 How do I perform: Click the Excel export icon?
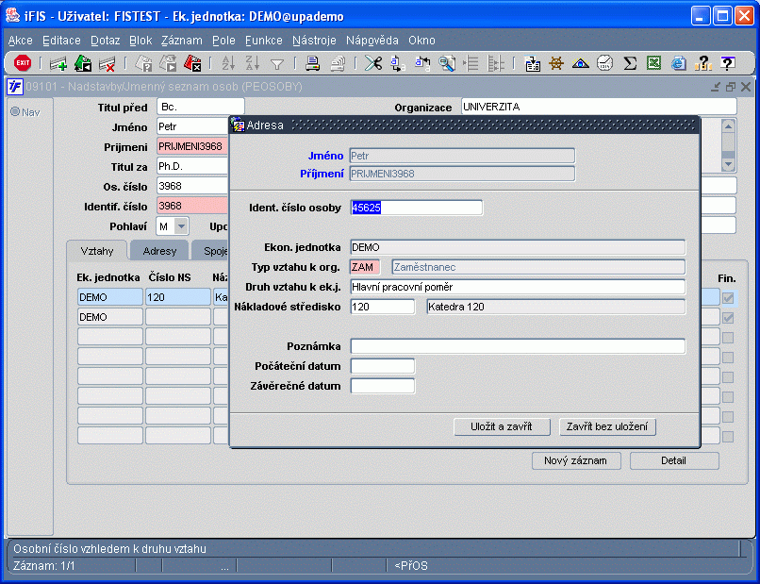click(653, 63)
